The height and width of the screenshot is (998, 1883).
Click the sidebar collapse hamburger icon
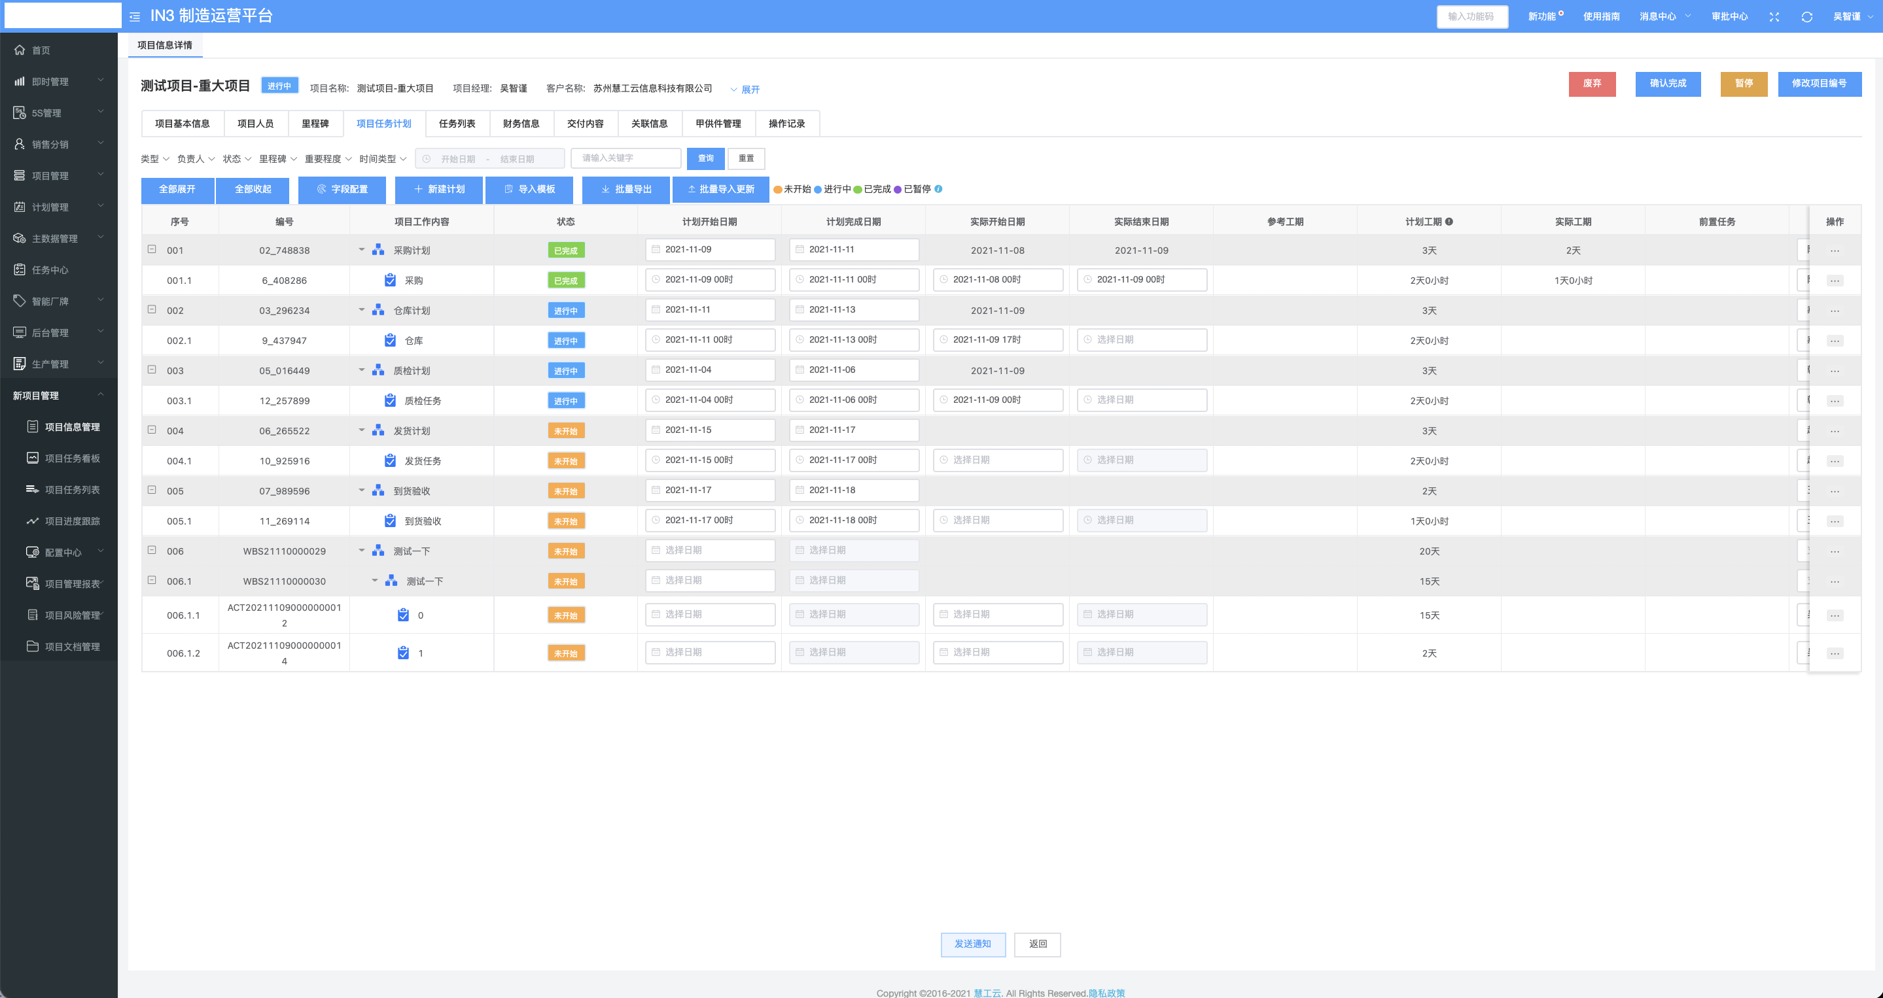[135, 16]
